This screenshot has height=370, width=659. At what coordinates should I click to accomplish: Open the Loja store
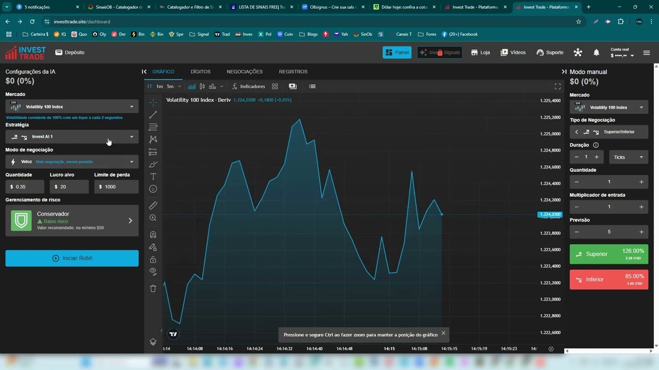pos(480,52)
